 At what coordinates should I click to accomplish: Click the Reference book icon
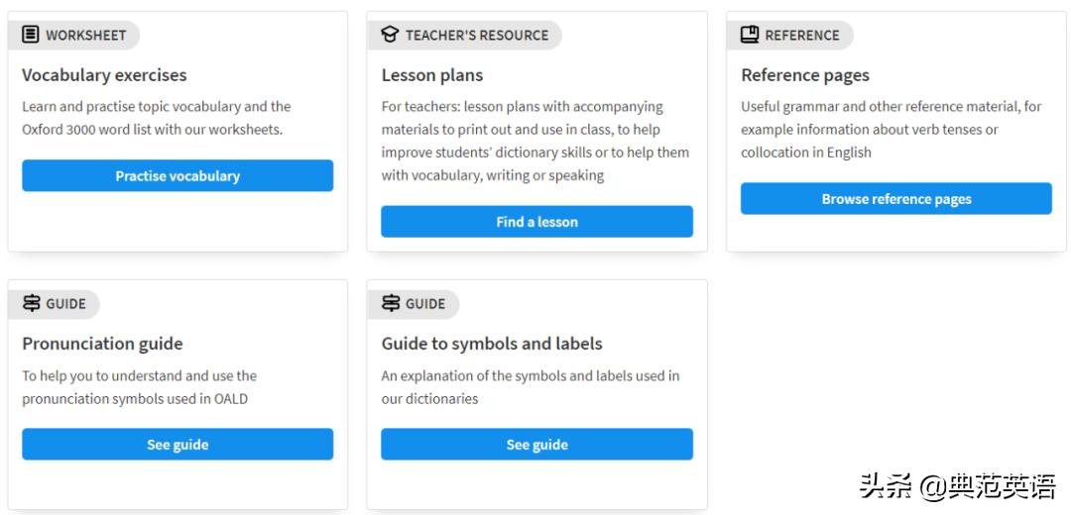click(750, 36)
